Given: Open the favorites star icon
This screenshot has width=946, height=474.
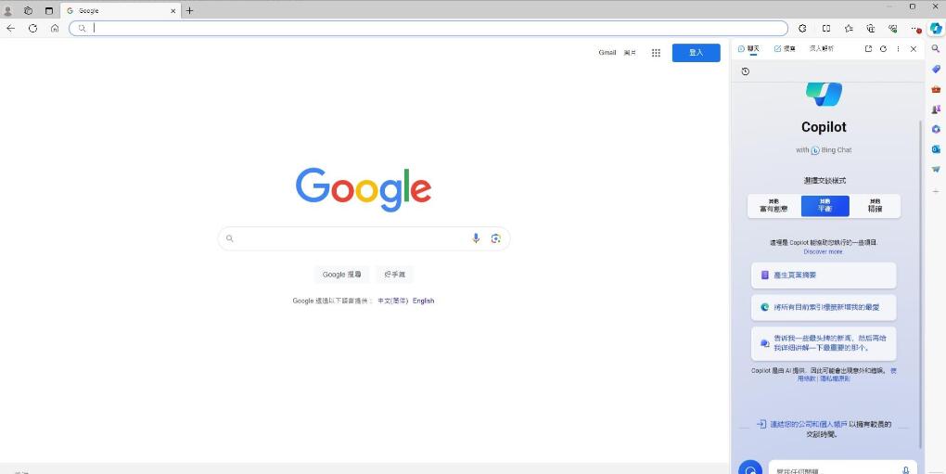Looking at the screenshot, I should (x=849, y=29).
